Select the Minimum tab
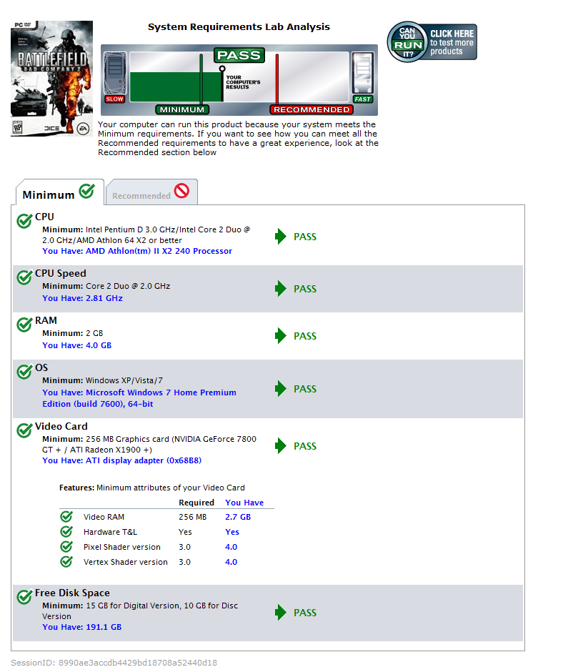Image resolution: width=588 pixels, height=672 pixels. coord(59,193)
